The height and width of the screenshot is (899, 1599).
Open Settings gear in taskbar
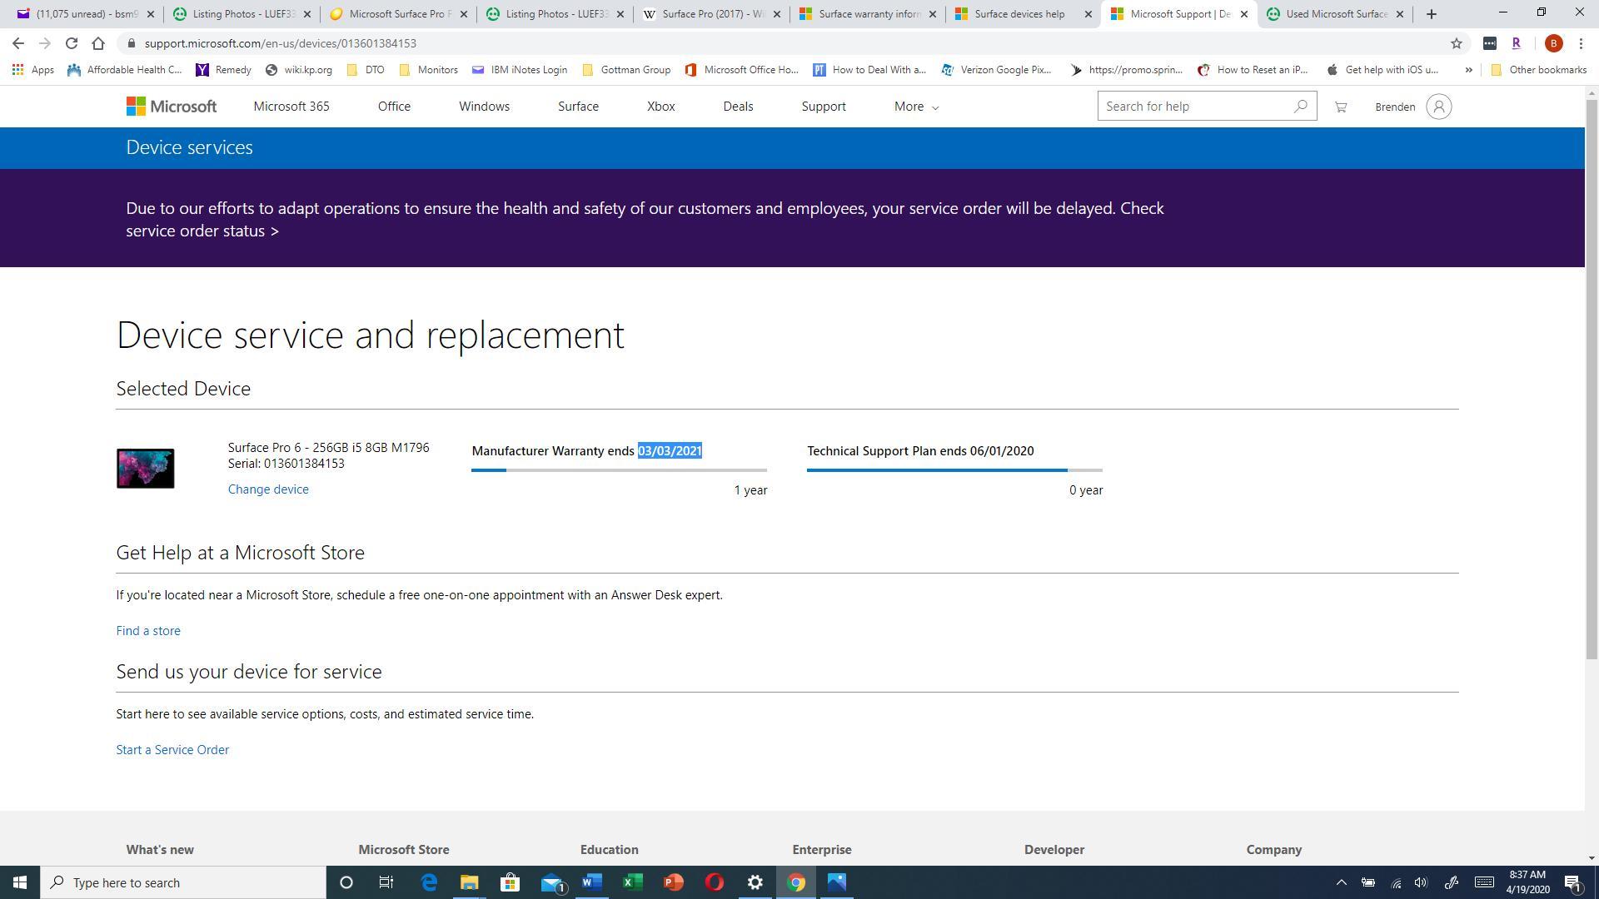tap(755, 882)
